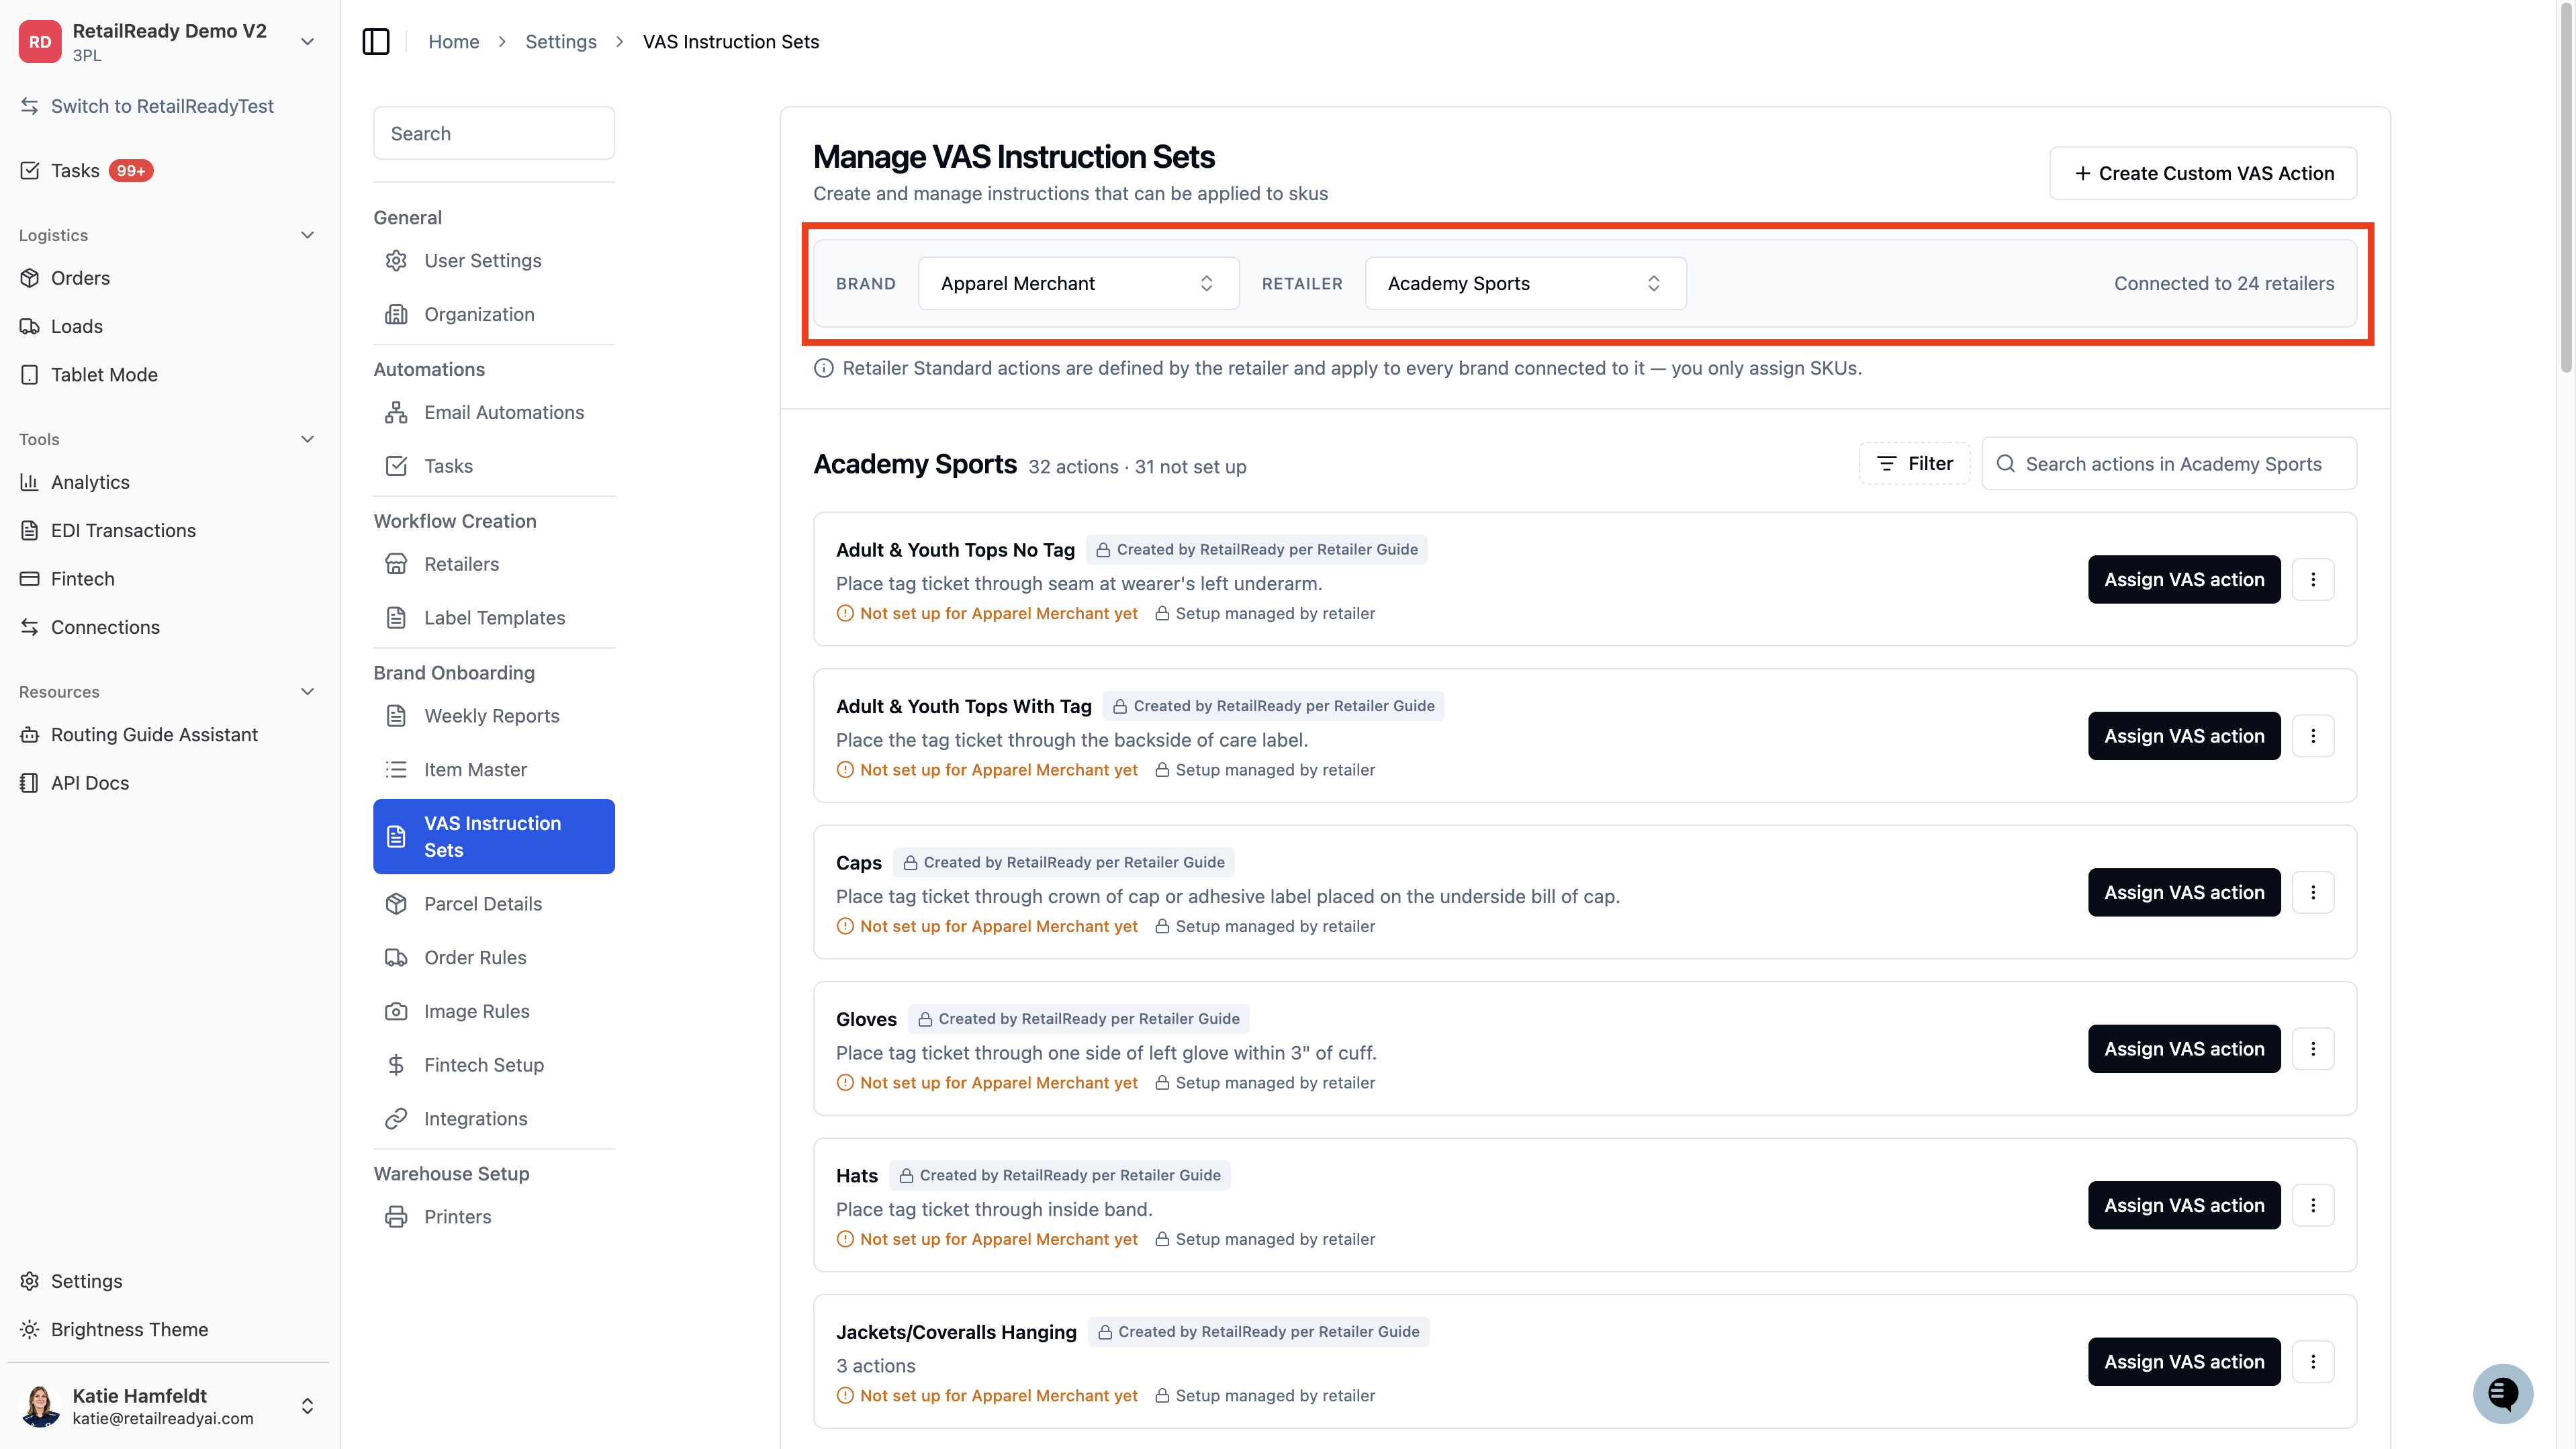Click Create Custom VAS Action button
The width and height of the screenshot is (2576, 1449).
[2203, 173]
